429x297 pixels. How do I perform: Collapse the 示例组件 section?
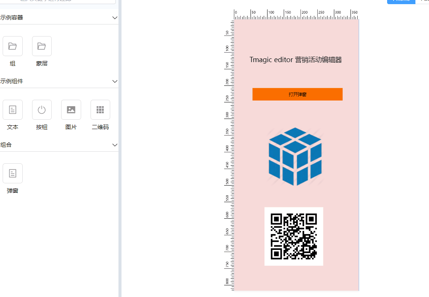click(115, 81)
